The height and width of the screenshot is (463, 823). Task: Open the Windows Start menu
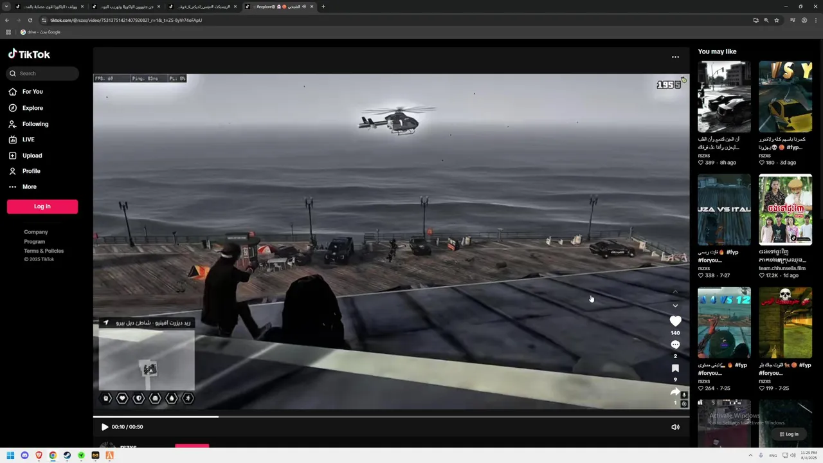click(10, 455)
